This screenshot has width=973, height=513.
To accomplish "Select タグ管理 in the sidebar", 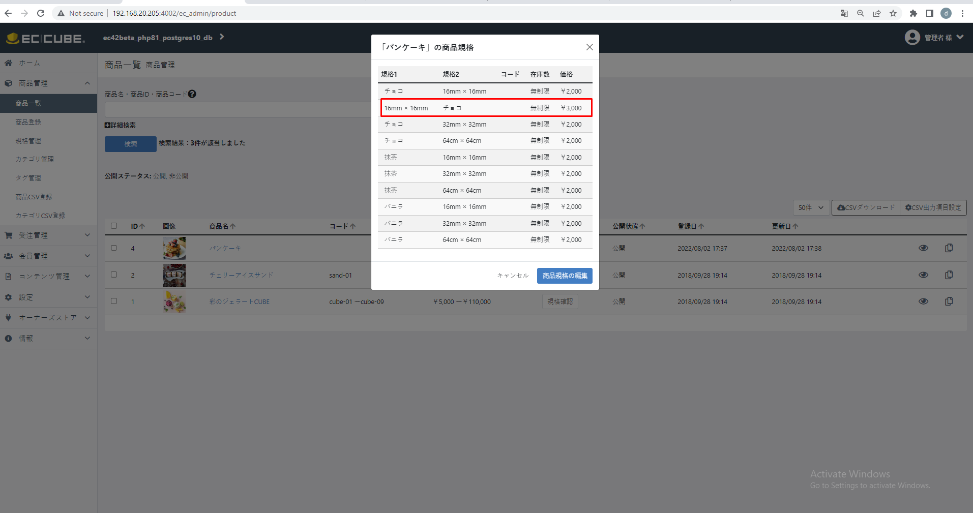I will [x=28, y=177].
